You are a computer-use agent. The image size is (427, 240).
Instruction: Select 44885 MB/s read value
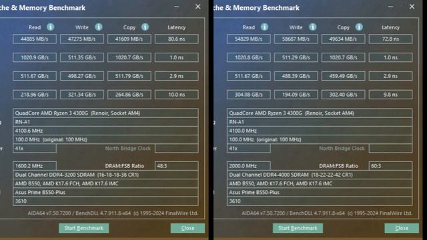[x=35, y=39]
